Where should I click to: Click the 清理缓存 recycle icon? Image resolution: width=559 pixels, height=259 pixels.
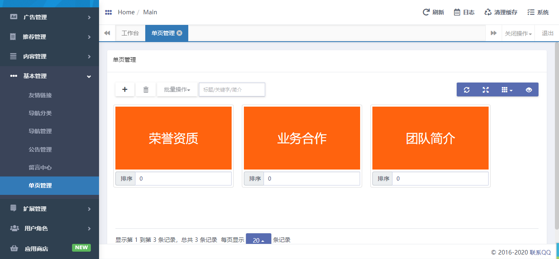(488, 12)
